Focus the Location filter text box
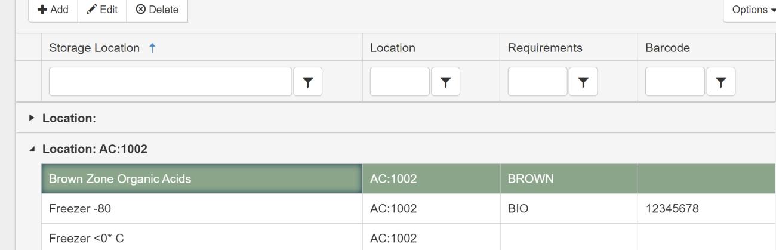This screenshot has width=776, height=250. (x=399, y=82)
